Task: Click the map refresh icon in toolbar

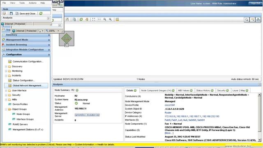Action: click(x=81, y=19)
